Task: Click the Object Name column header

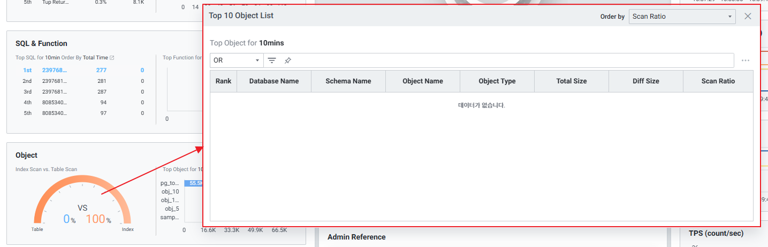Action: coord(422,81)
